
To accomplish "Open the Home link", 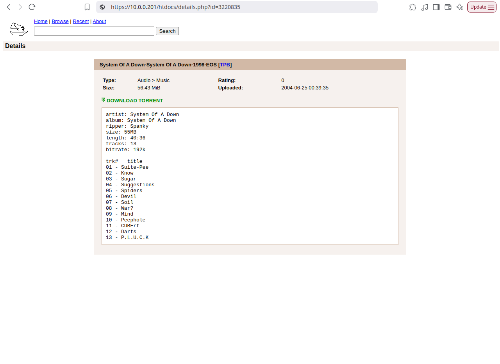I will (41, 21).
